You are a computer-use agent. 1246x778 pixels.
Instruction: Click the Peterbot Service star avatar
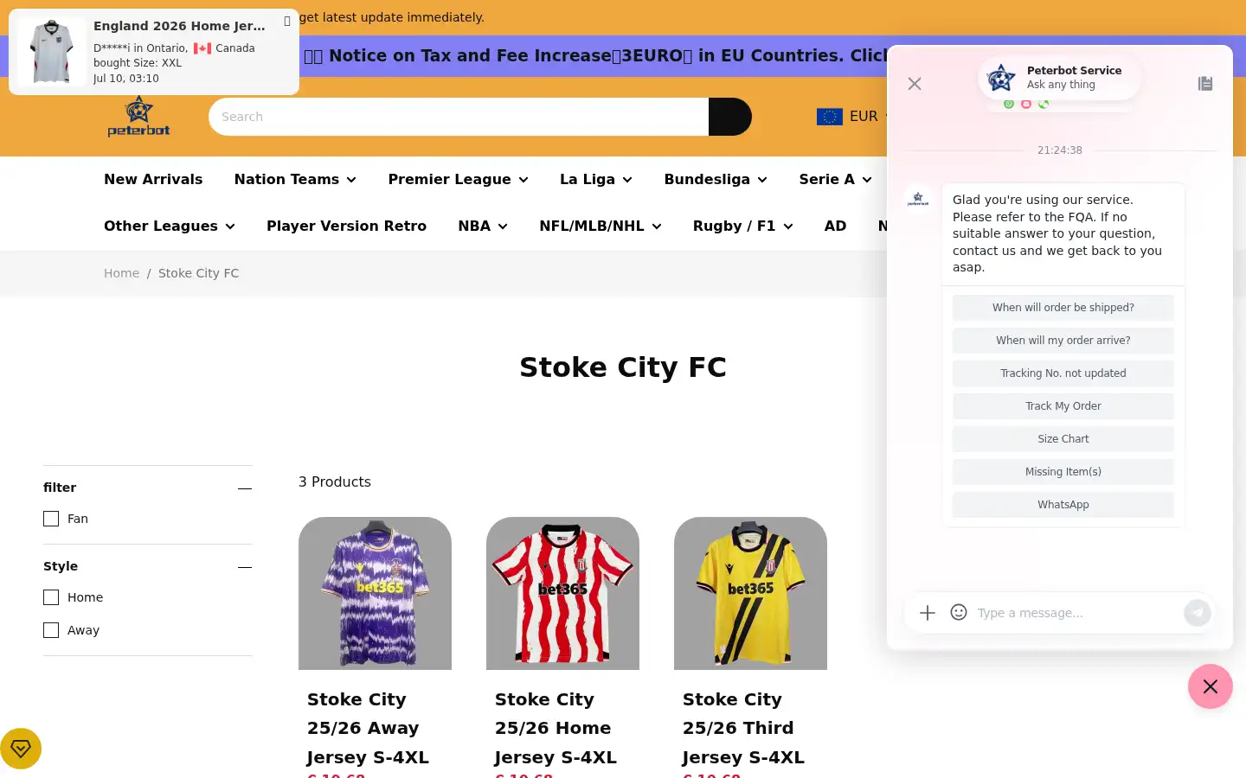1001,78
